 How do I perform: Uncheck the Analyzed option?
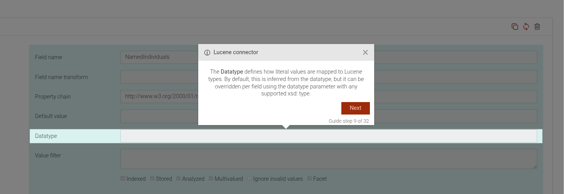point(179,179)
